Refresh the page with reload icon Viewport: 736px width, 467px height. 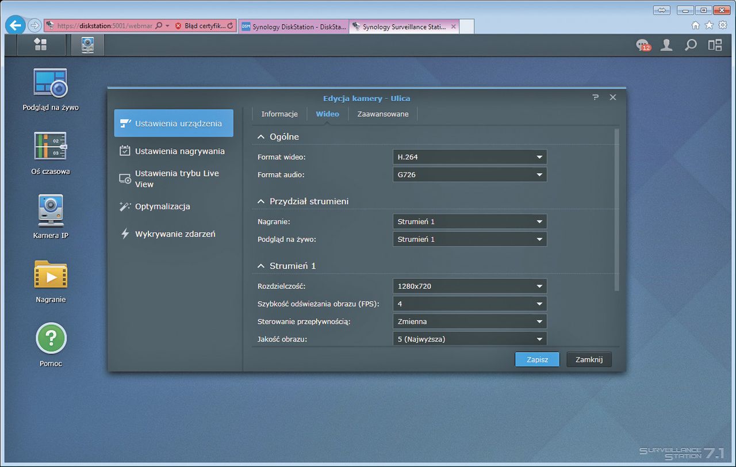click(x=231, y=26)
